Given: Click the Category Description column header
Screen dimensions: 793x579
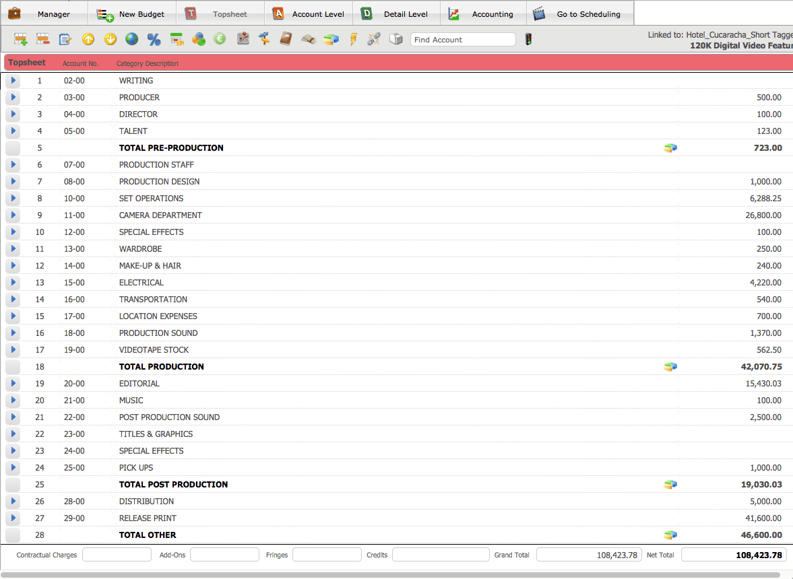Looking at the screenshot, I should coord(147,64).
